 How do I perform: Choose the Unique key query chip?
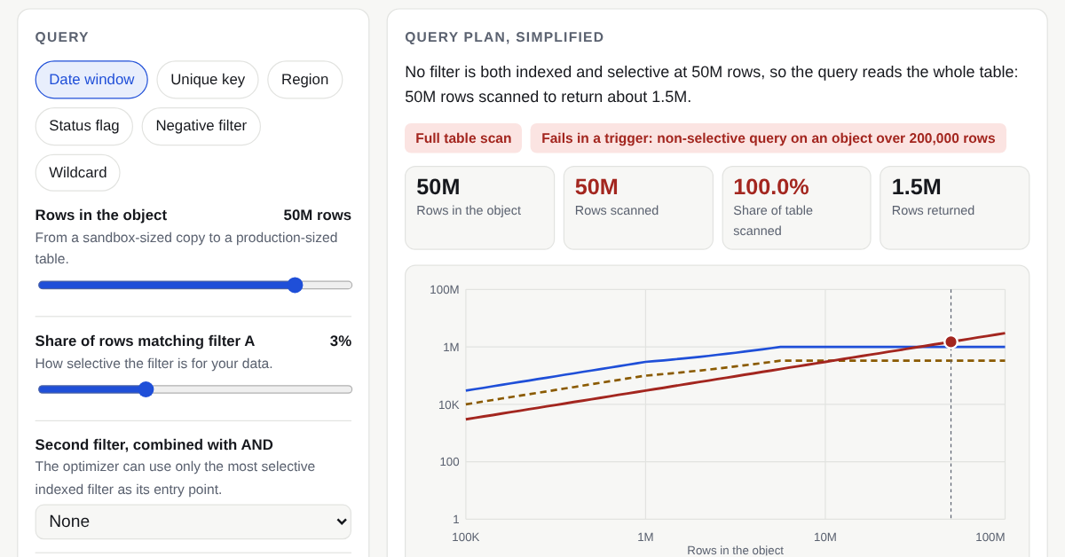click(208, 80)
